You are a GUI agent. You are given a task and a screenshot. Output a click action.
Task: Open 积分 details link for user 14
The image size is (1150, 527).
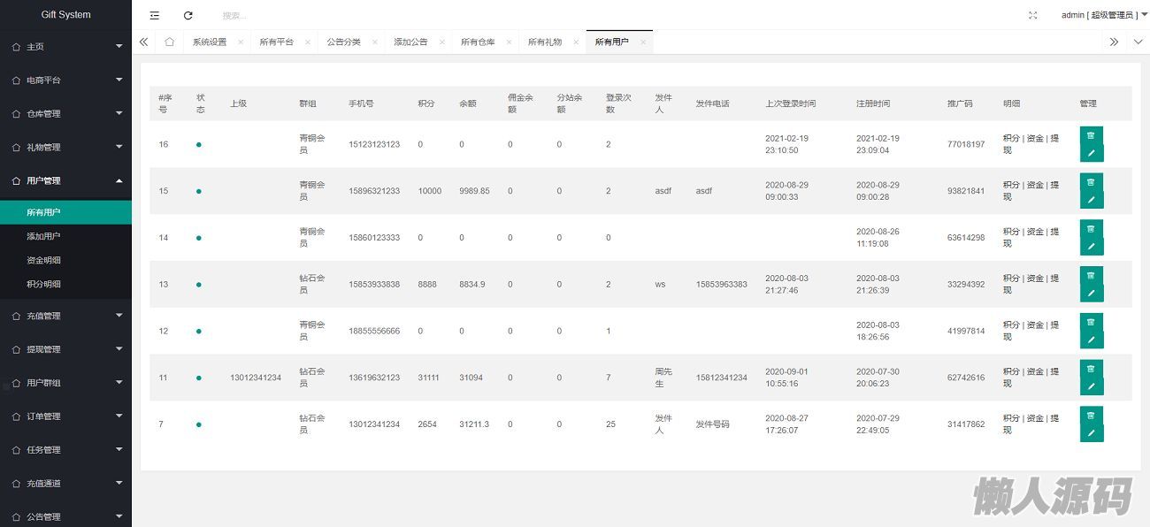[1010, 232]
